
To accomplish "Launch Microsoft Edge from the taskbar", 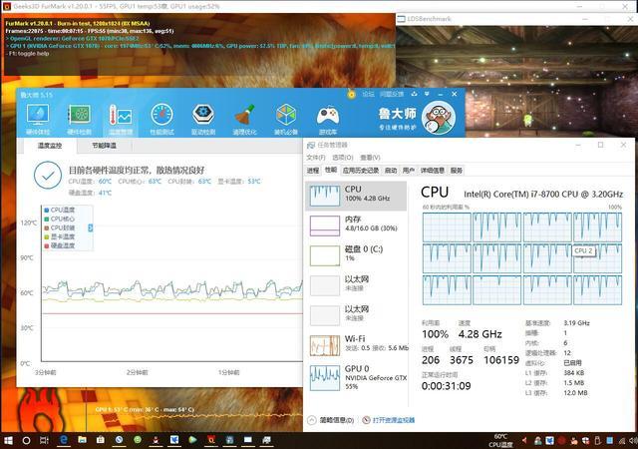I will pos(64,440).
